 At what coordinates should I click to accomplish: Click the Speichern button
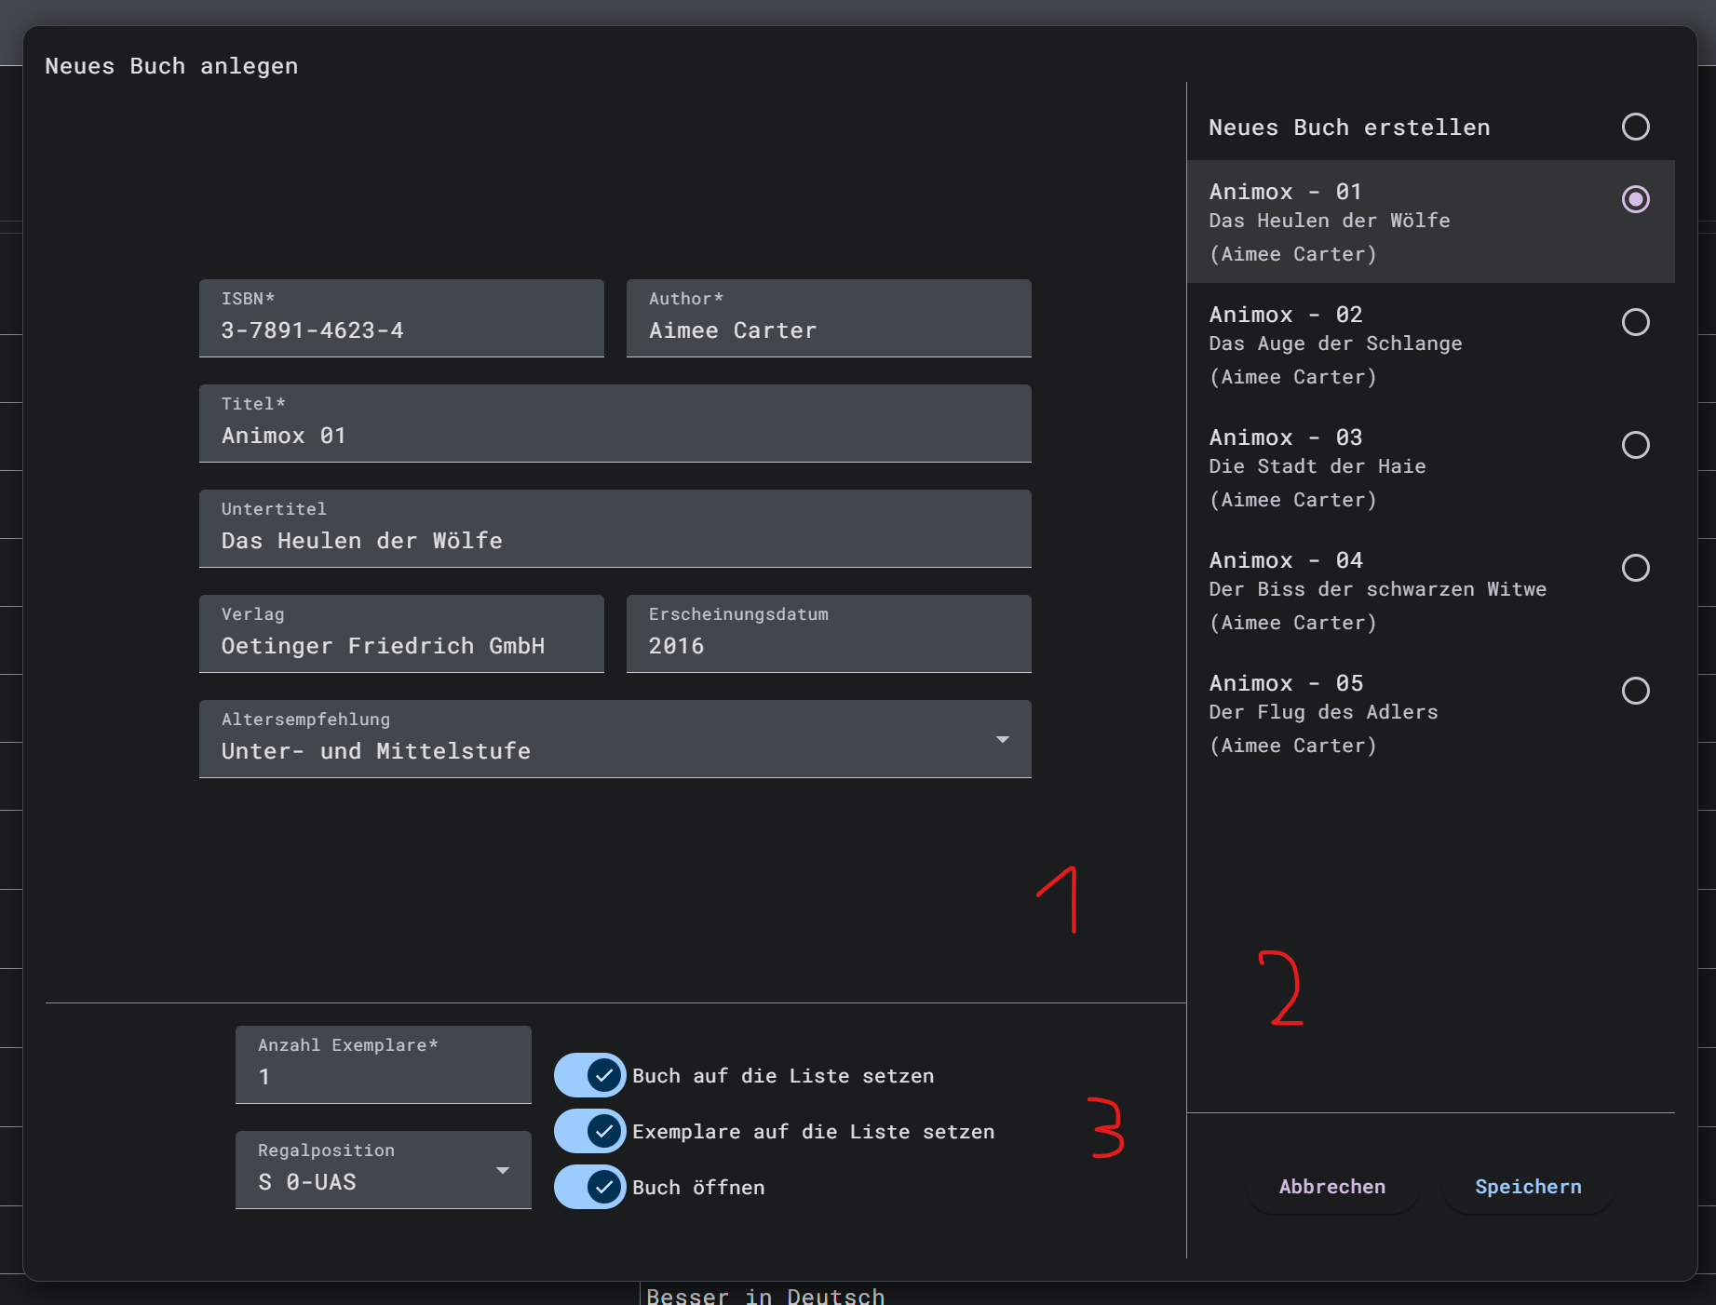point(1528,1187)
